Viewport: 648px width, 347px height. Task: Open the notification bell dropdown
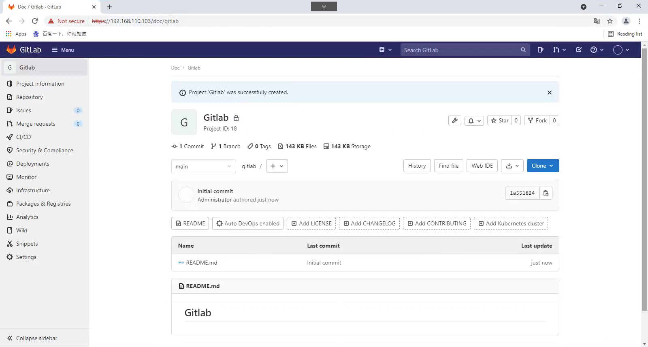click(x=474, y=120)
